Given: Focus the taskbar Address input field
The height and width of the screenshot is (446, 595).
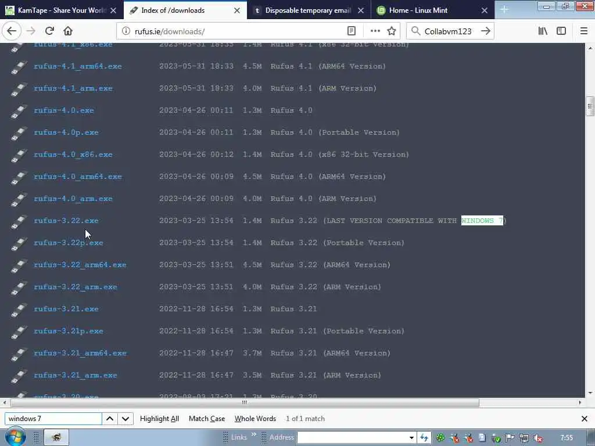Looking at the screenshot, I should [352, 438].
